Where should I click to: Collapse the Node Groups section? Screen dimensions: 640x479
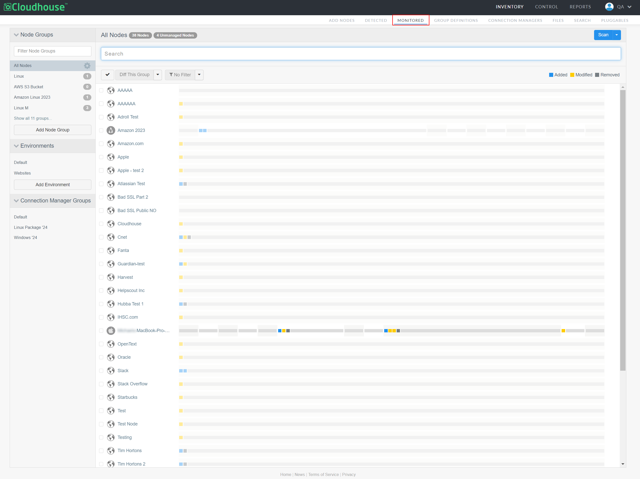16,35
